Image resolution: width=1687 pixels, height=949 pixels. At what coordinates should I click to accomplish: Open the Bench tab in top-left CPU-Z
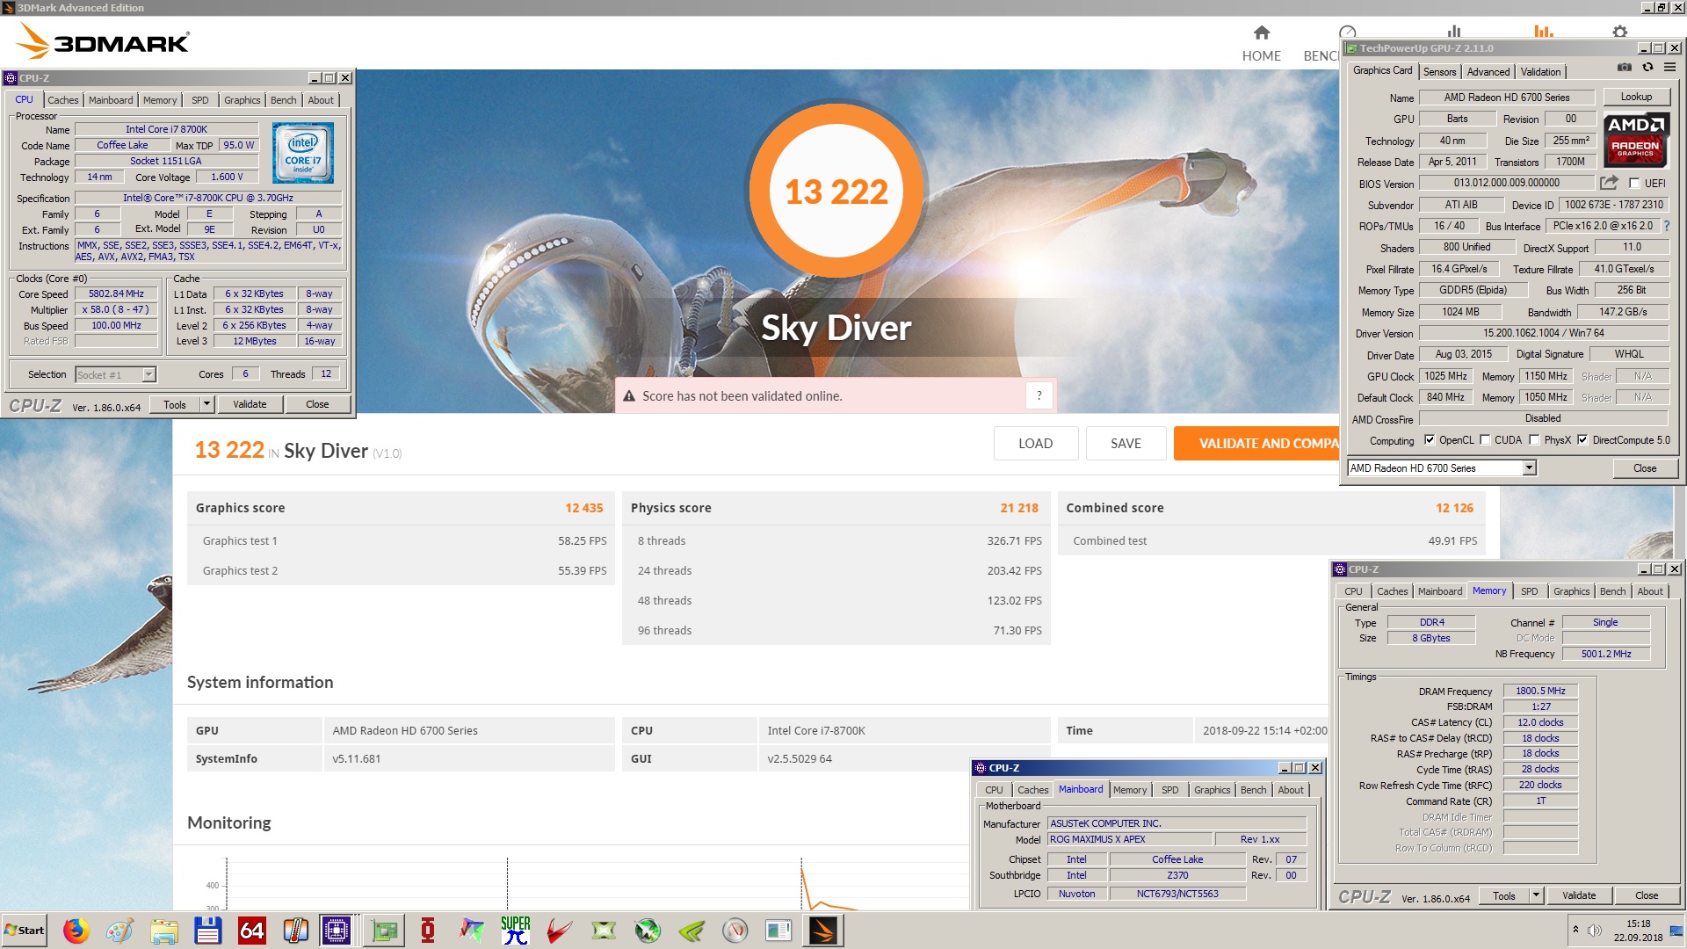pyautogui.click(x=283, y=100)
